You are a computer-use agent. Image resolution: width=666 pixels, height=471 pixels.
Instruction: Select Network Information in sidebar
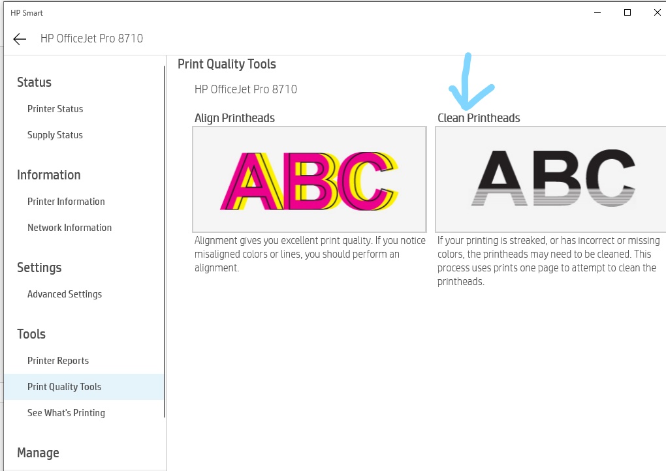[x=70, y=228]
